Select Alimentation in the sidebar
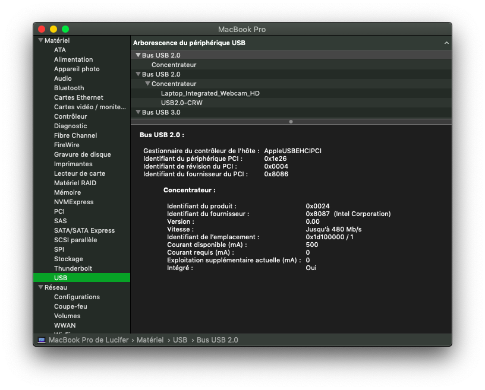This screenshot has width=485, height=390. click(73, 59)
